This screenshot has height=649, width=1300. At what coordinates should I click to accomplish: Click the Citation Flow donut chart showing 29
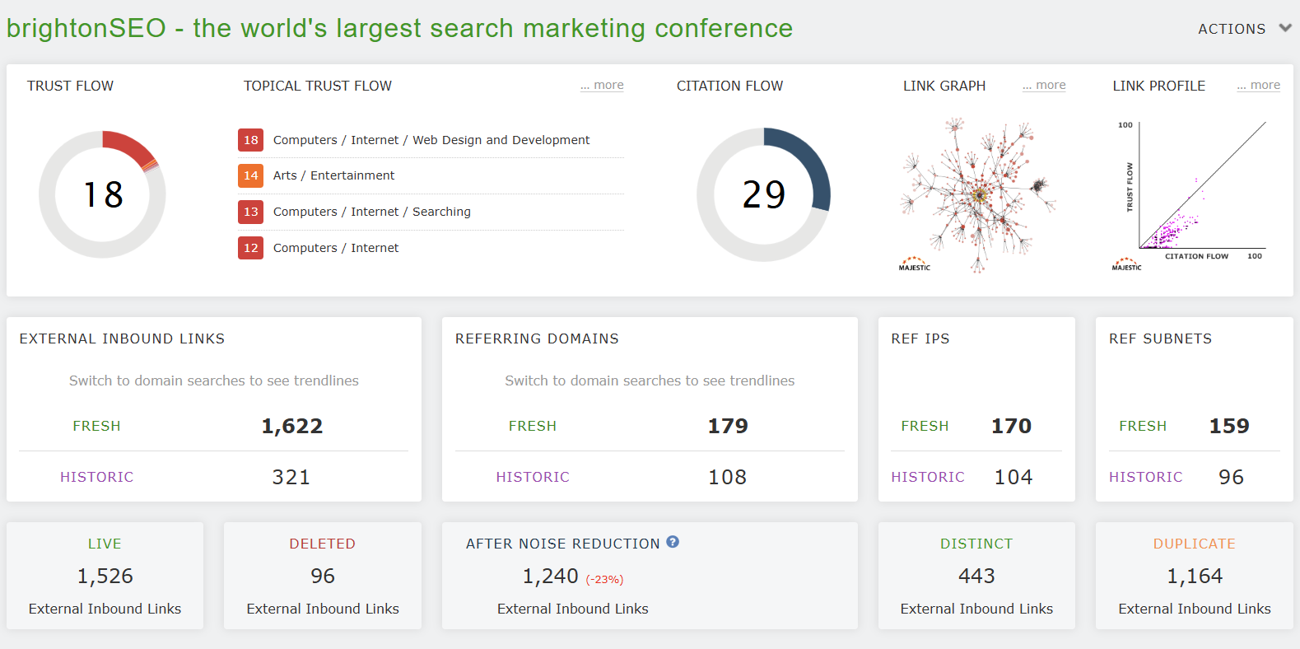[x=763, y=194]
